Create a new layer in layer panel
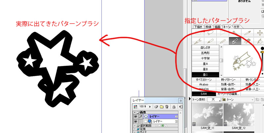The height and width of the screenshot is (133, 264). [x=156, y=106]
